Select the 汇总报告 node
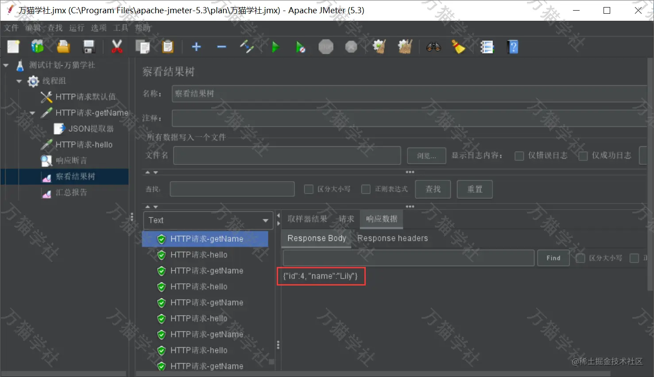Image resolution: width=654 pixels, height=377 pixels. point(71,192)
